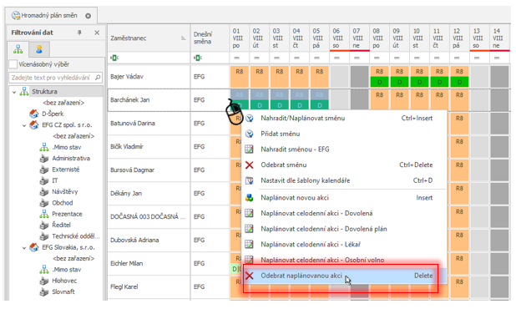This screenshot has height=309, width=516.
Task: Collapse the Struktura tree node
Action: tap(14, 92)
